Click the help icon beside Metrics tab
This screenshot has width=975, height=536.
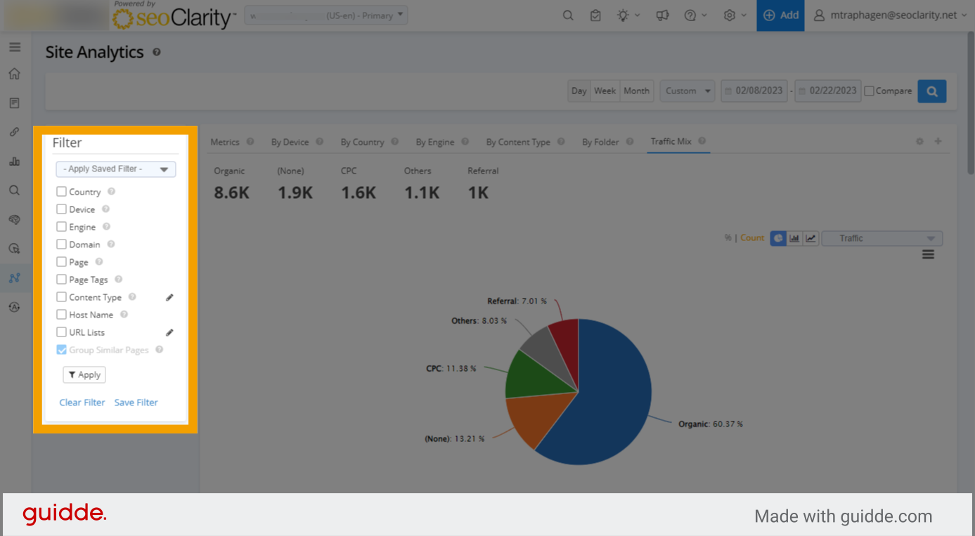pos(250,141)
